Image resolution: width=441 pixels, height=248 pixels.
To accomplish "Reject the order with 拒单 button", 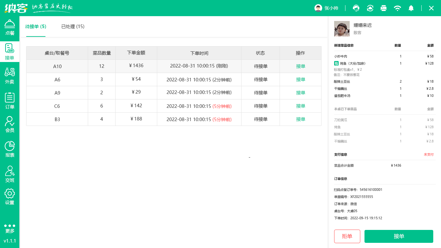I will (x=347, y=236).
